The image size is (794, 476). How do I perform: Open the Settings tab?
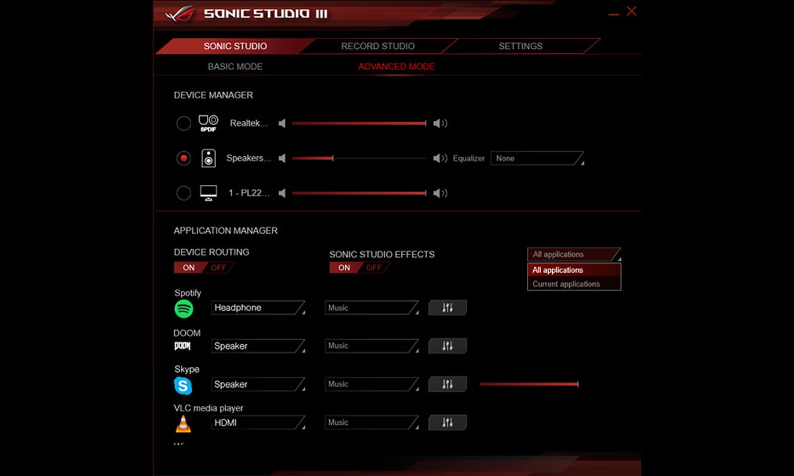(520, 46)
